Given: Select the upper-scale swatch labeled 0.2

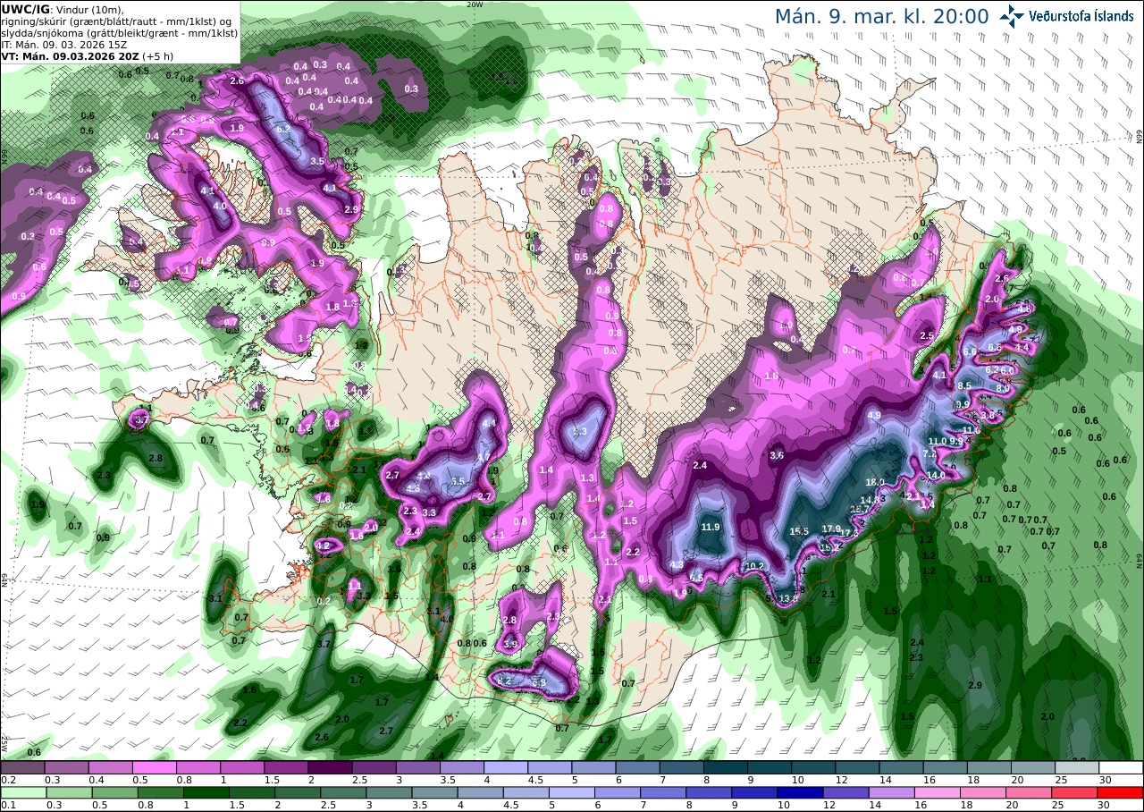Looking at the screenshot, I should coord(22,767).
